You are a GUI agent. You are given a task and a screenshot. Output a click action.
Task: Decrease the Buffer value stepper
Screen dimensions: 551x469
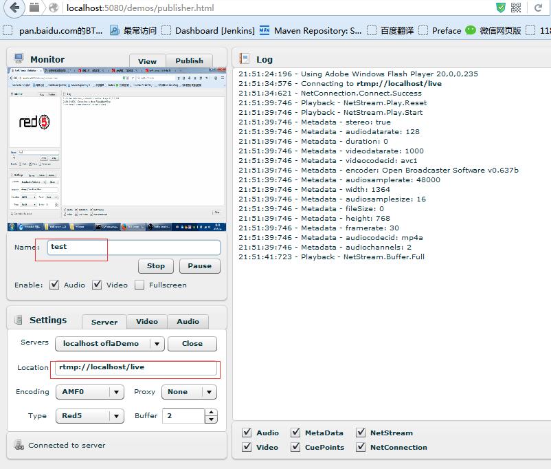pos(211,419)
